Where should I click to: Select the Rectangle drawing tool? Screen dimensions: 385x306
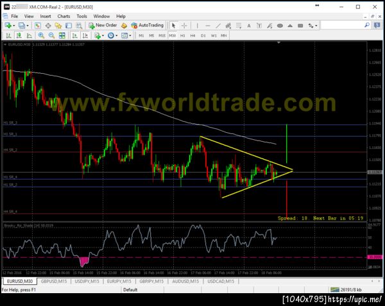coord(300,26)
